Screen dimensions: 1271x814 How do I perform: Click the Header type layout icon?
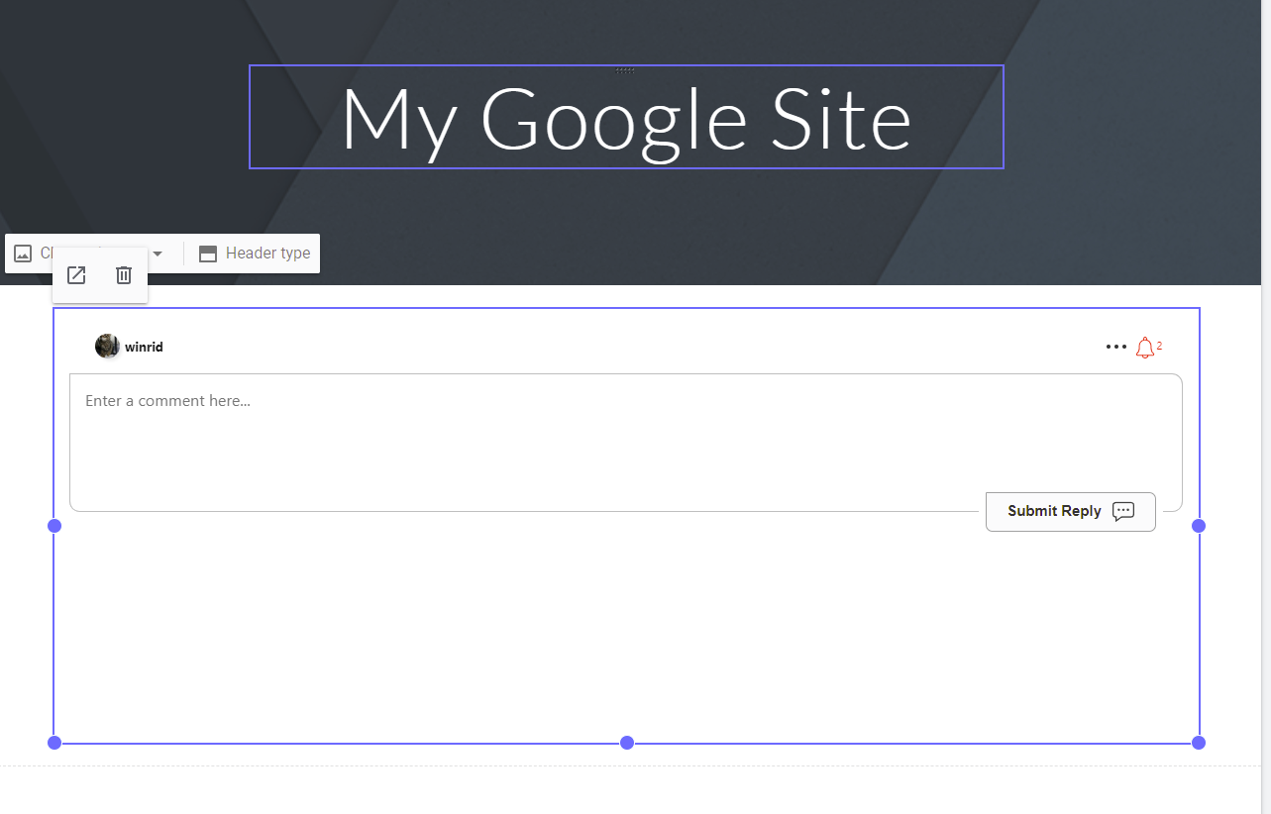tap(208, 254)
